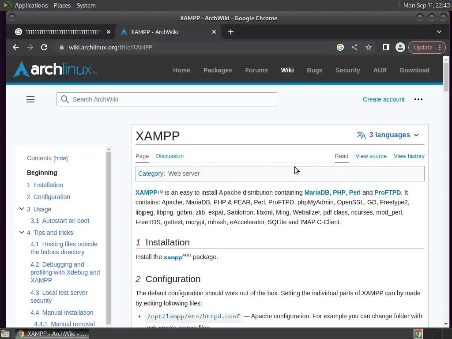Open the Chrome profile avatar
The image size is (452, 339).
point(400,47)
